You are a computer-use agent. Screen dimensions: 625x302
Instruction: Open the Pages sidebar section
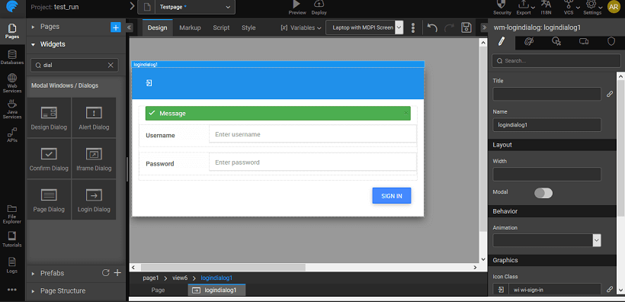click(x=12, y=31)
